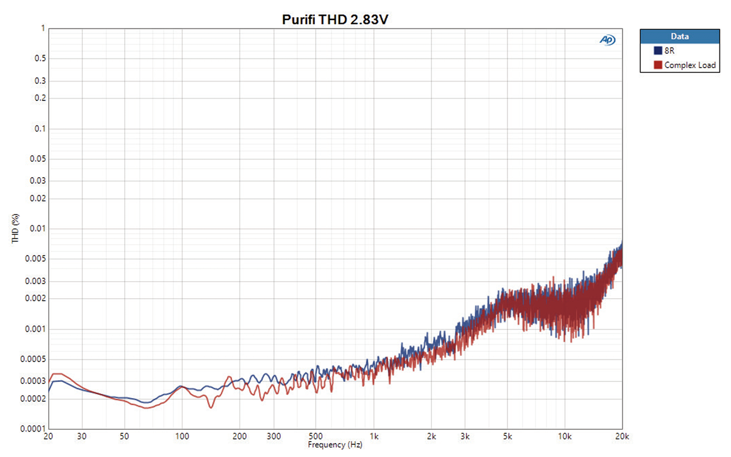Viewport: 731px width, 457px height.
Task: Click the "Frequency (Hz)" x-axis title
Action: click(x=335, y=445)
